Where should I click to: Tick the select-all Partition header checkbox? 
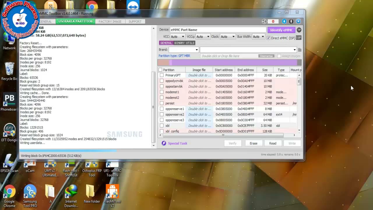pyautogui.click(x=160, y=70)
